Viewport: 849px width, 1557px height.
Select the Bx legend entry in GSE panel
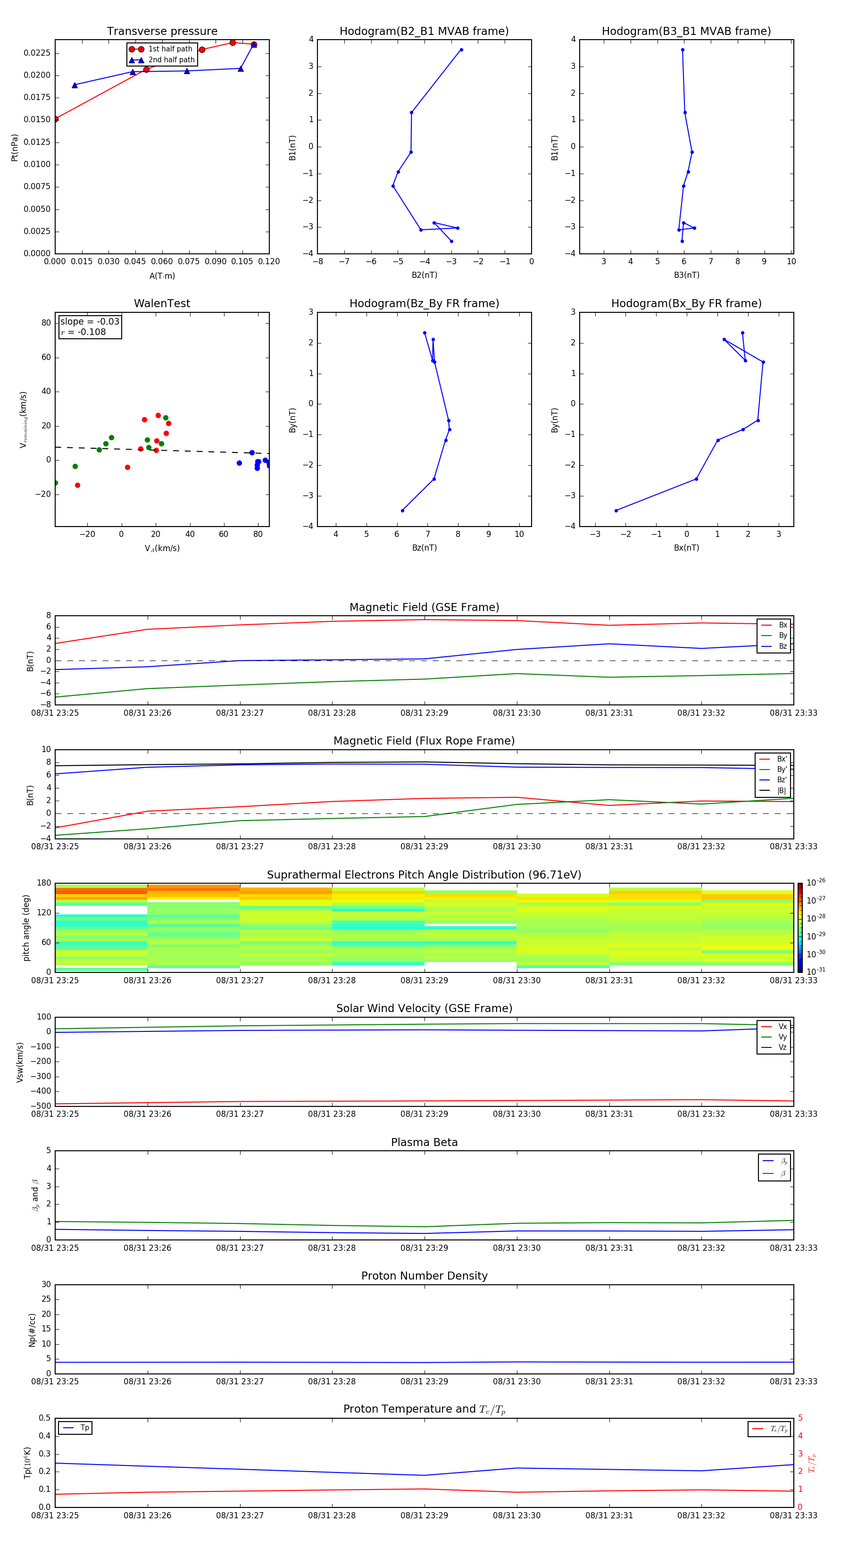774,625
